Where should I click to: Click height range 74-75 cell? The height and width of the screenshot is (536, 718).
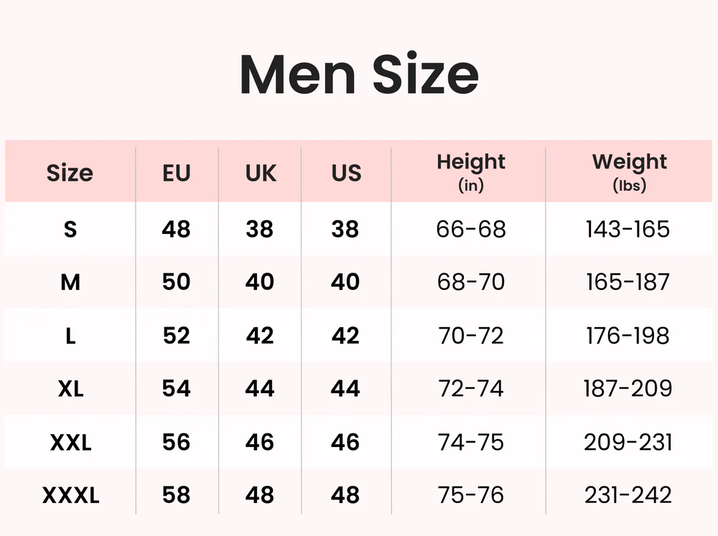(x=471, y=442)
